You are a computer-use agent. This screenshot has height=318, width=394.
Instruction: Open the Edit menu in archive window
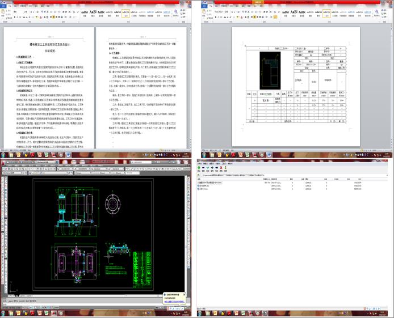[206, 163]
